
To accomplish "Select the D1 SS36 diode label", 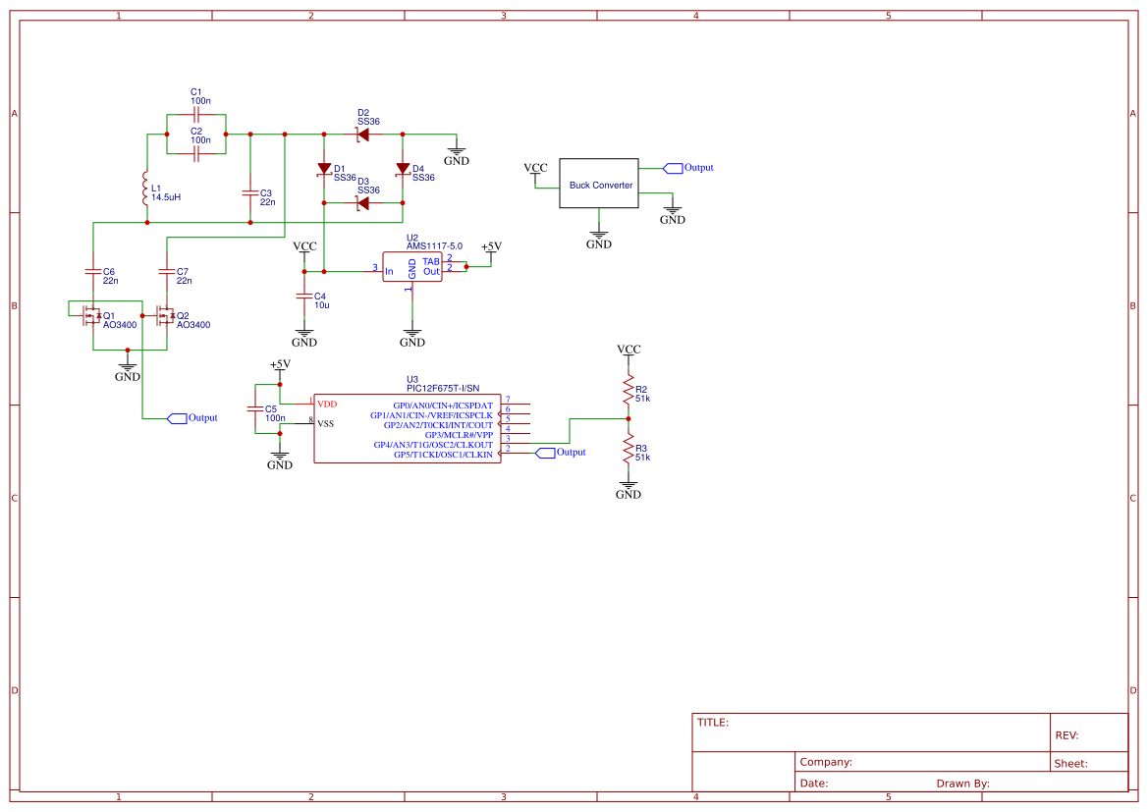I will point(343,171).
